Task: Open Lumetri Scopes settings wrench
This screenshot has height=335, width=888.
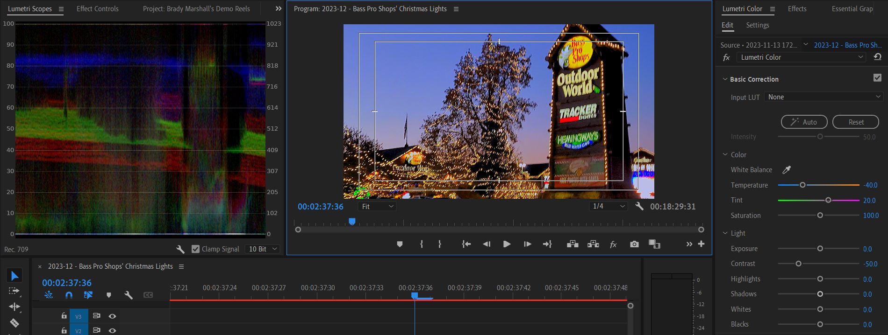Action: click(x=180, y=249)
